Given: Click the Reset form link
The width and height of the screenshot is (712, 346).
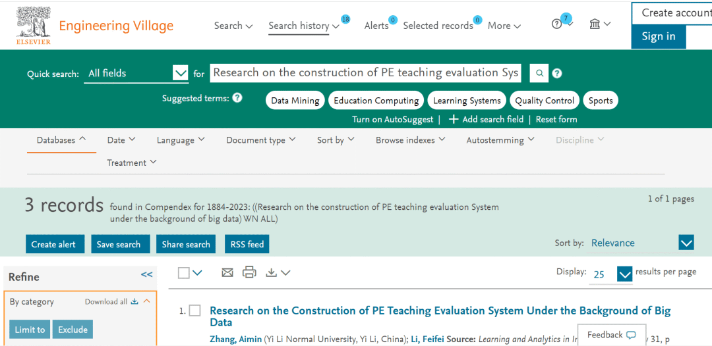Looking at the screenshot, I should [556, 120].
